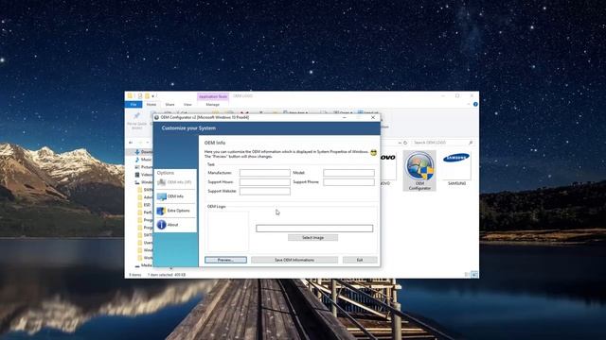
Task: Select the SAMSUNG logo file in Explorer
Action: click(456, 168)
